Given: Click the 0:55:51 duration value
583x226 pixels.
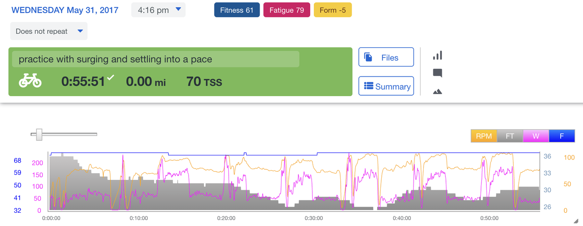Looking at the screenshot, I should point(83,82).
